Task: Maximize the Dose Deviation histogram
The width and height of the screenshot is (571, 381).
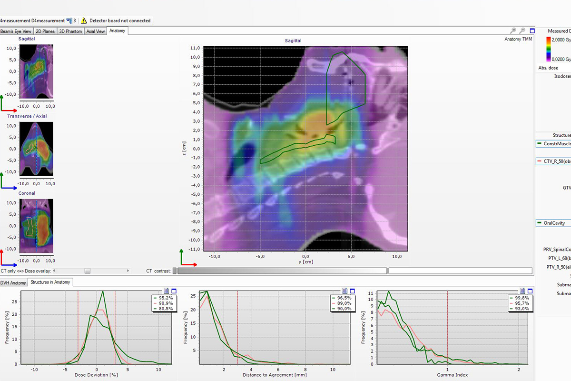Action: coord(174,291)
